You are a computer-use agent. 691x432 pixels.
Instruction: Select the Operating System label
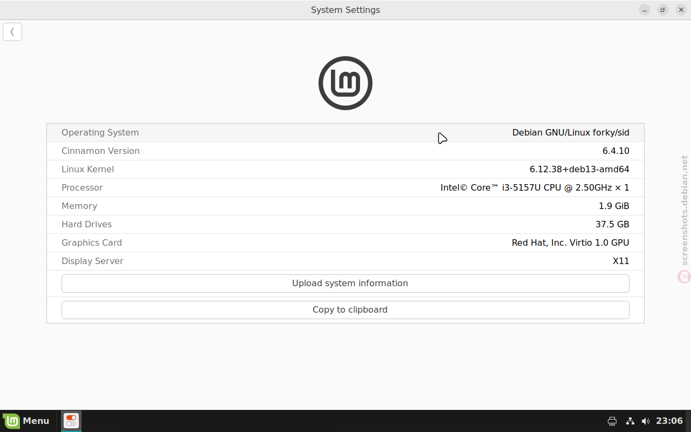(100, 133)
